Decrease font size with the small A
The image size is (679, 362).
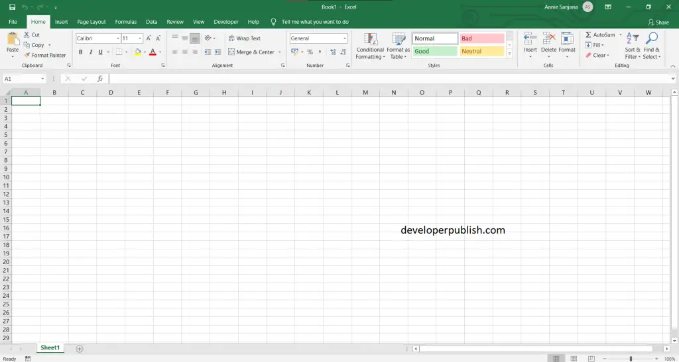(158, 38)
